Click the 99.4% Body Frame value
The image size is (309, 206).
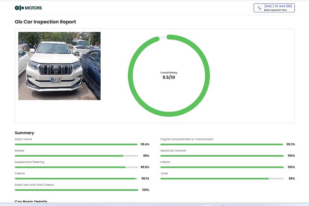[x=145, y=144]
